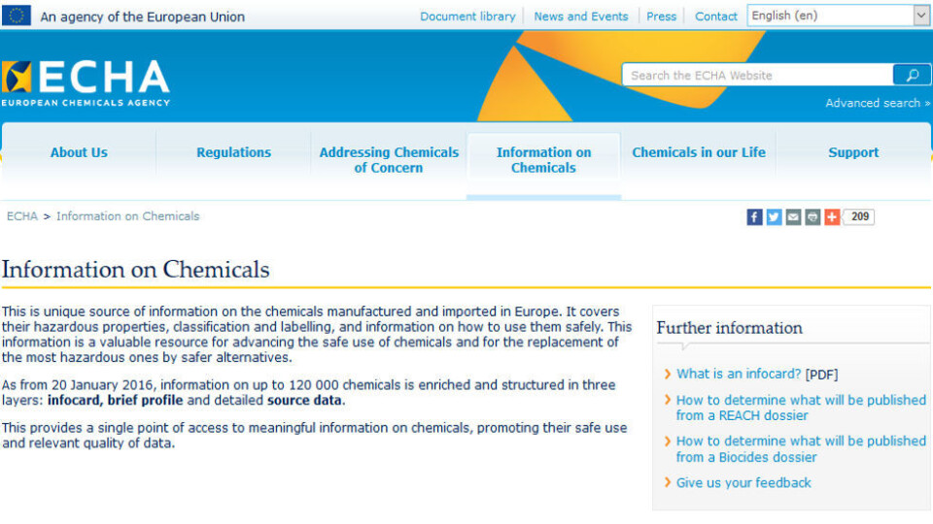Click the EU flag icon
Screen dimensions: 933x524
point(17,16)
